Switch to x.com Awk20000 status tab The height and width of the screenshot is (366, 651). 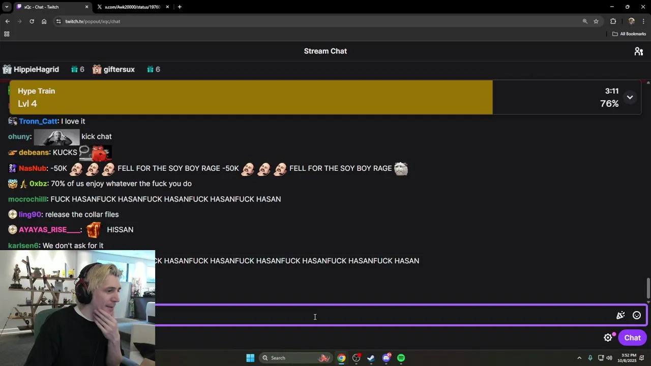132,7
